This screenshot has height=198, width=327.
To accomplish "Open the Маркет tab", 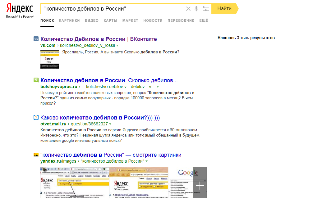I will [130, 20].
